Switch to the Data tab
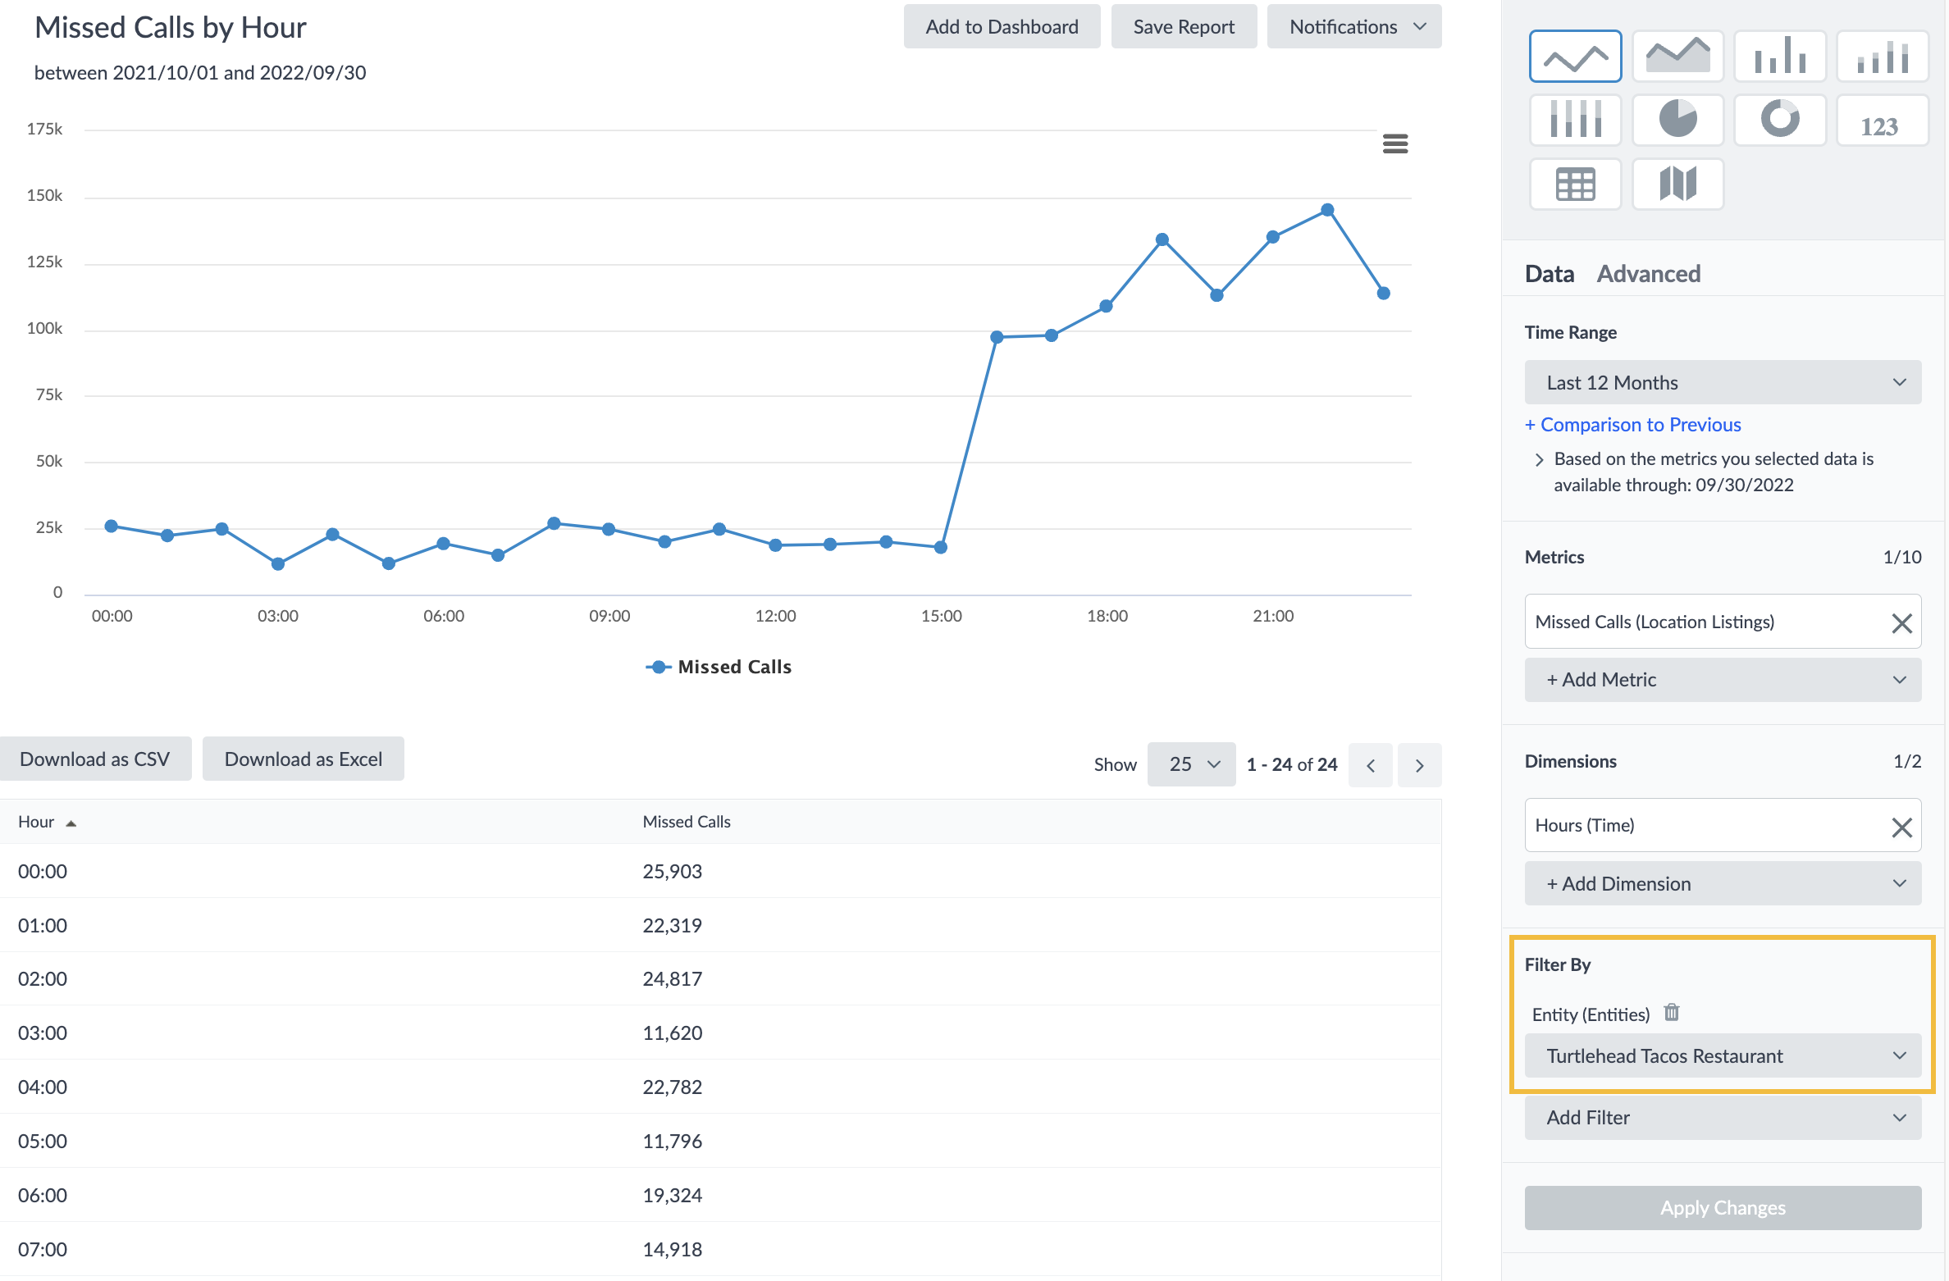The image size is (1949, 1281). [x=1549, y=274]
